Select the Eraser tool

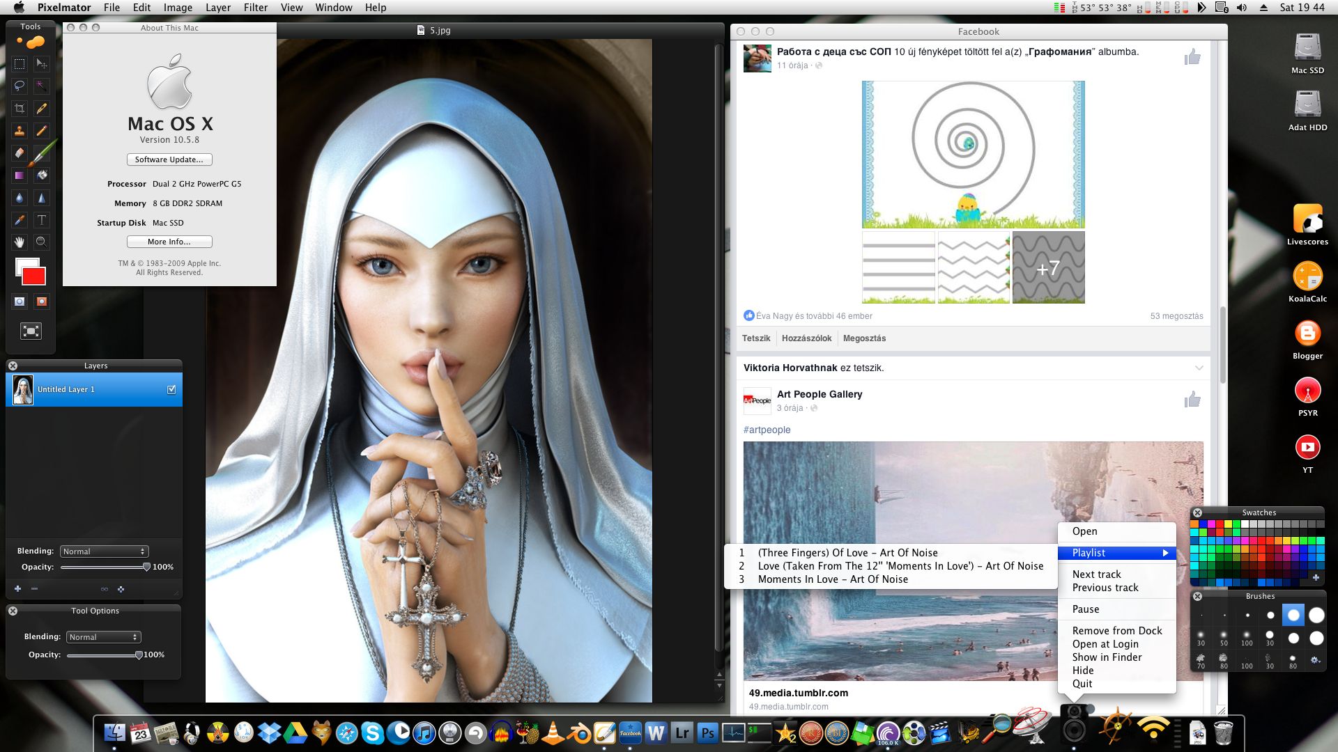point(20,152)
